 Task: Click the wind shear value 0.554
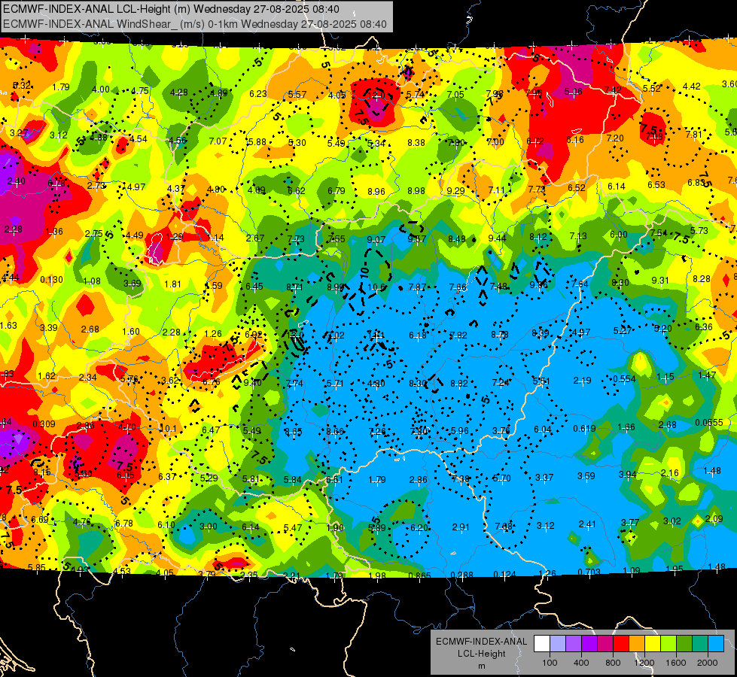pyautogui.click(x=625, y=379)
